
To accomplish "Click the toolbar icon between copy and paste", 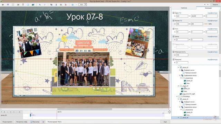I will point(56,4).
